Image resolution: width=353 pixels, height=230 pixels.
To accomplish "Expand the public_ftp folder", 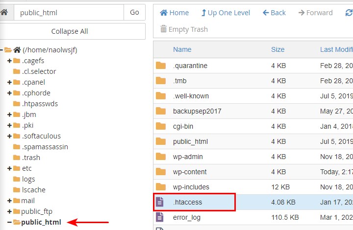I will 9,211.
